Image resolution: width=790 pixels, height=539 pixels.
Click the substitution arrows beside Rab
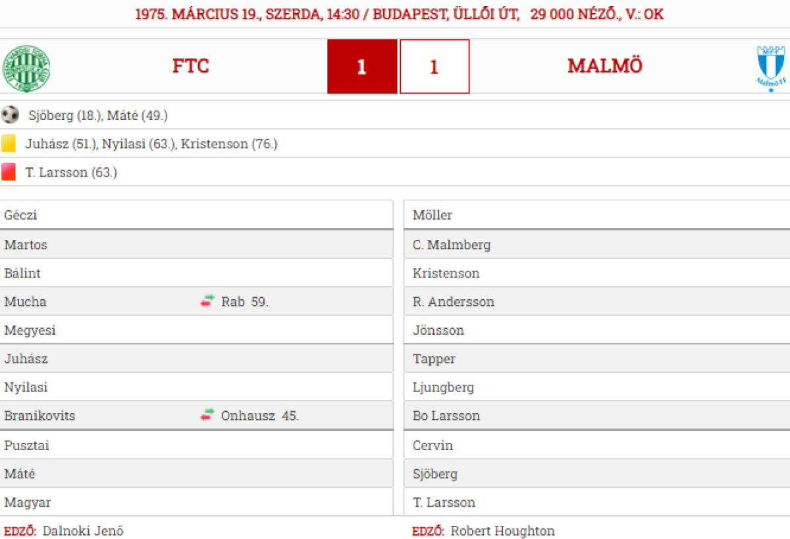207,301
